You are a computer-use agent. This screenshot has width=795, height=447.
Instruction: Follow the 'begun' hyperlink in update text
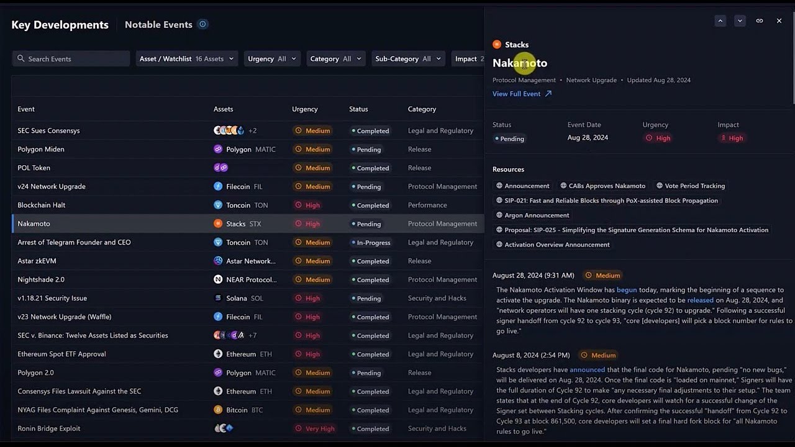click(x=627, y=290)
